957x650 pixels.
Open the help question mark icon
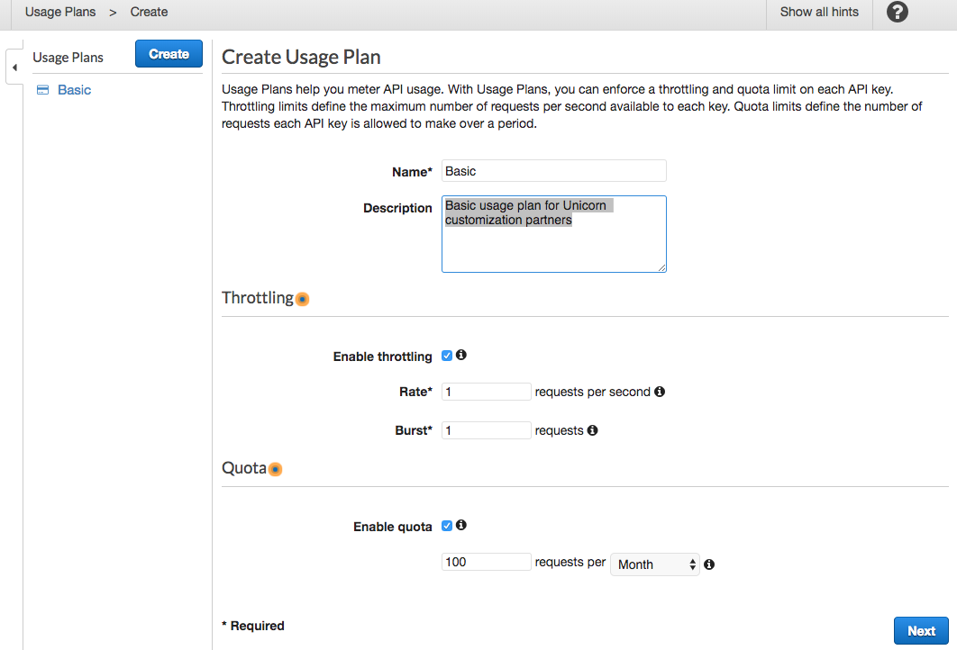click(x=897, y=12)
